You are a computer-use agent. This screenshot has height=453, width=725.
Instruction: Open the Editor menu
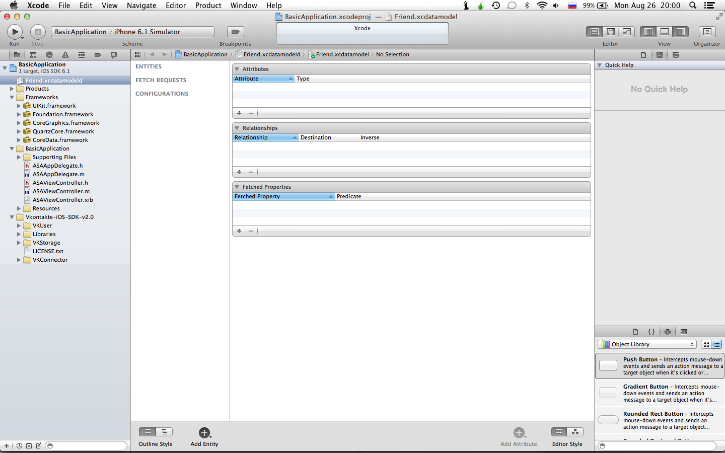pos(176,6)
